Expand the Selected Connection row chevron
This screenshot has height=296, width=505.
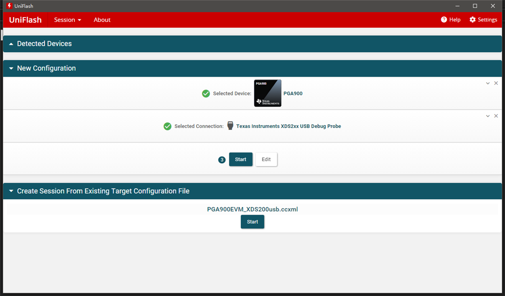pyautogui.click(x=488, y=116)
